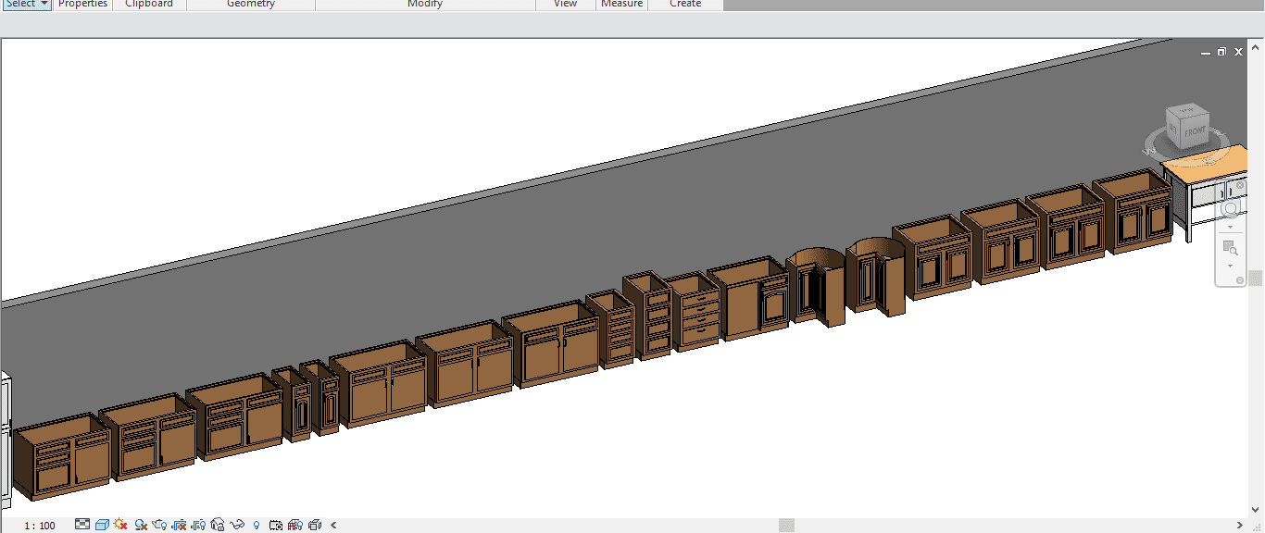
Task: Toggle Crop View in view control bar
Action: (180, 525)
